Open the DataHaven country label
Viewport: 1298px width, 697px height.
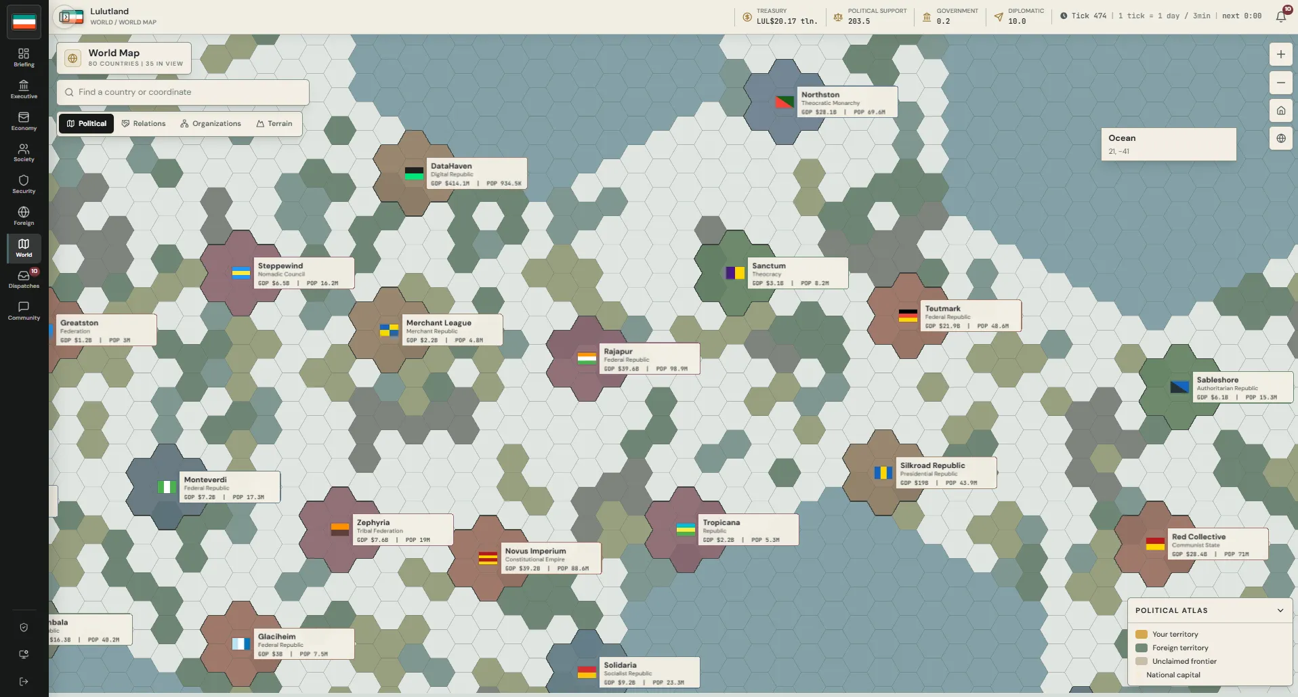coord(477,174)
